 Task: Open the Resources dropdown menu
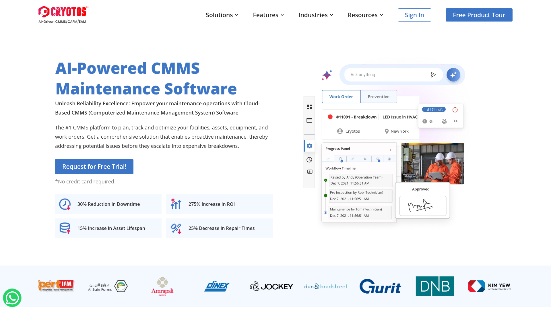[x=365, y=15]
